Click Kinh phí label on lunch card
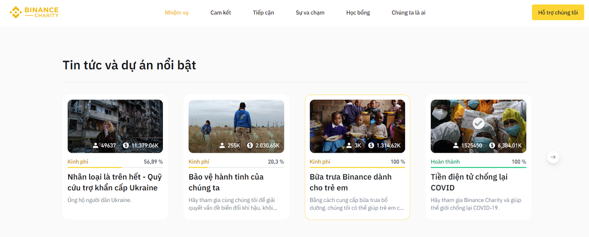Viewport: 589px width, 237px height. pyautogui.click(x=320, y=162)
